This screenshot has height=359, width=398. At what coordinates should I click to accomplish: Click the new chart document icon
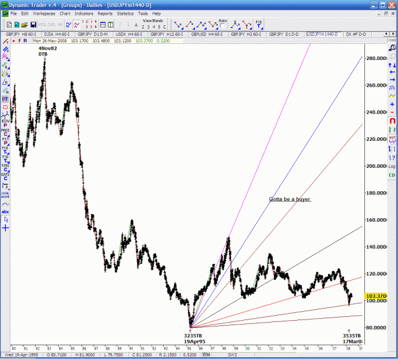tap(9, 25)
